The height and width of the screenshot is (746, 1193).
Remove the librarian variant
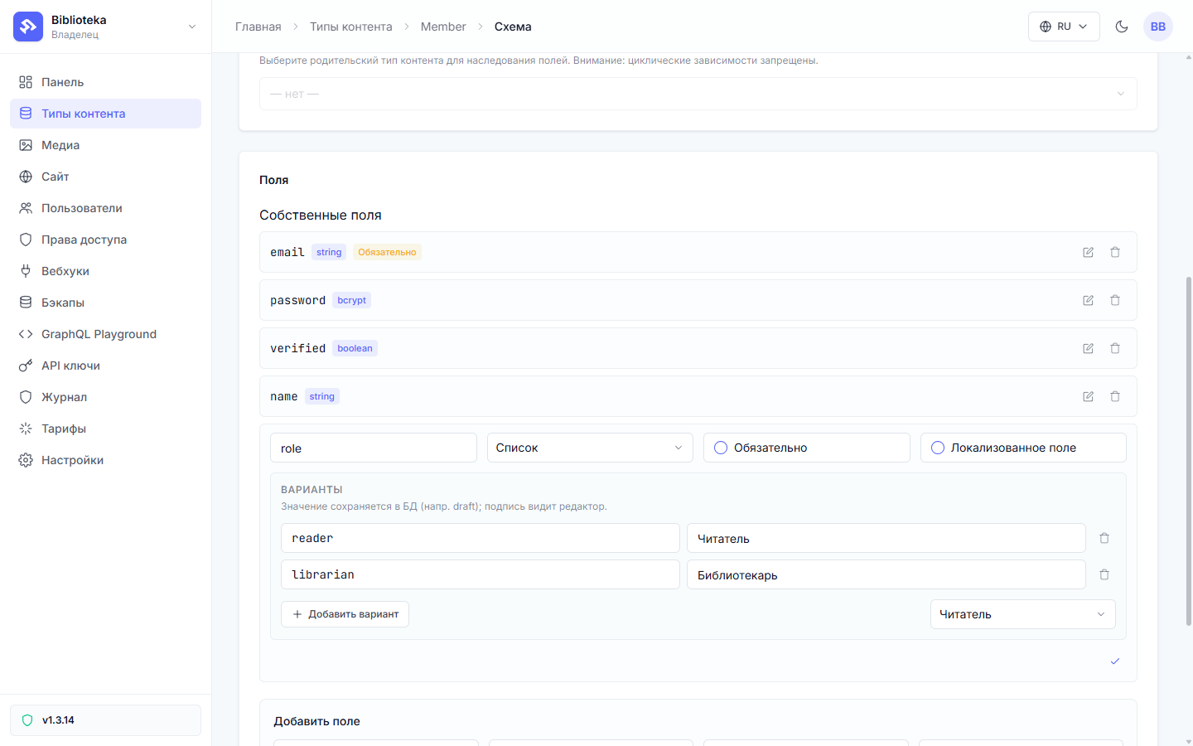pyautogui.click(x=1104, y=574)
